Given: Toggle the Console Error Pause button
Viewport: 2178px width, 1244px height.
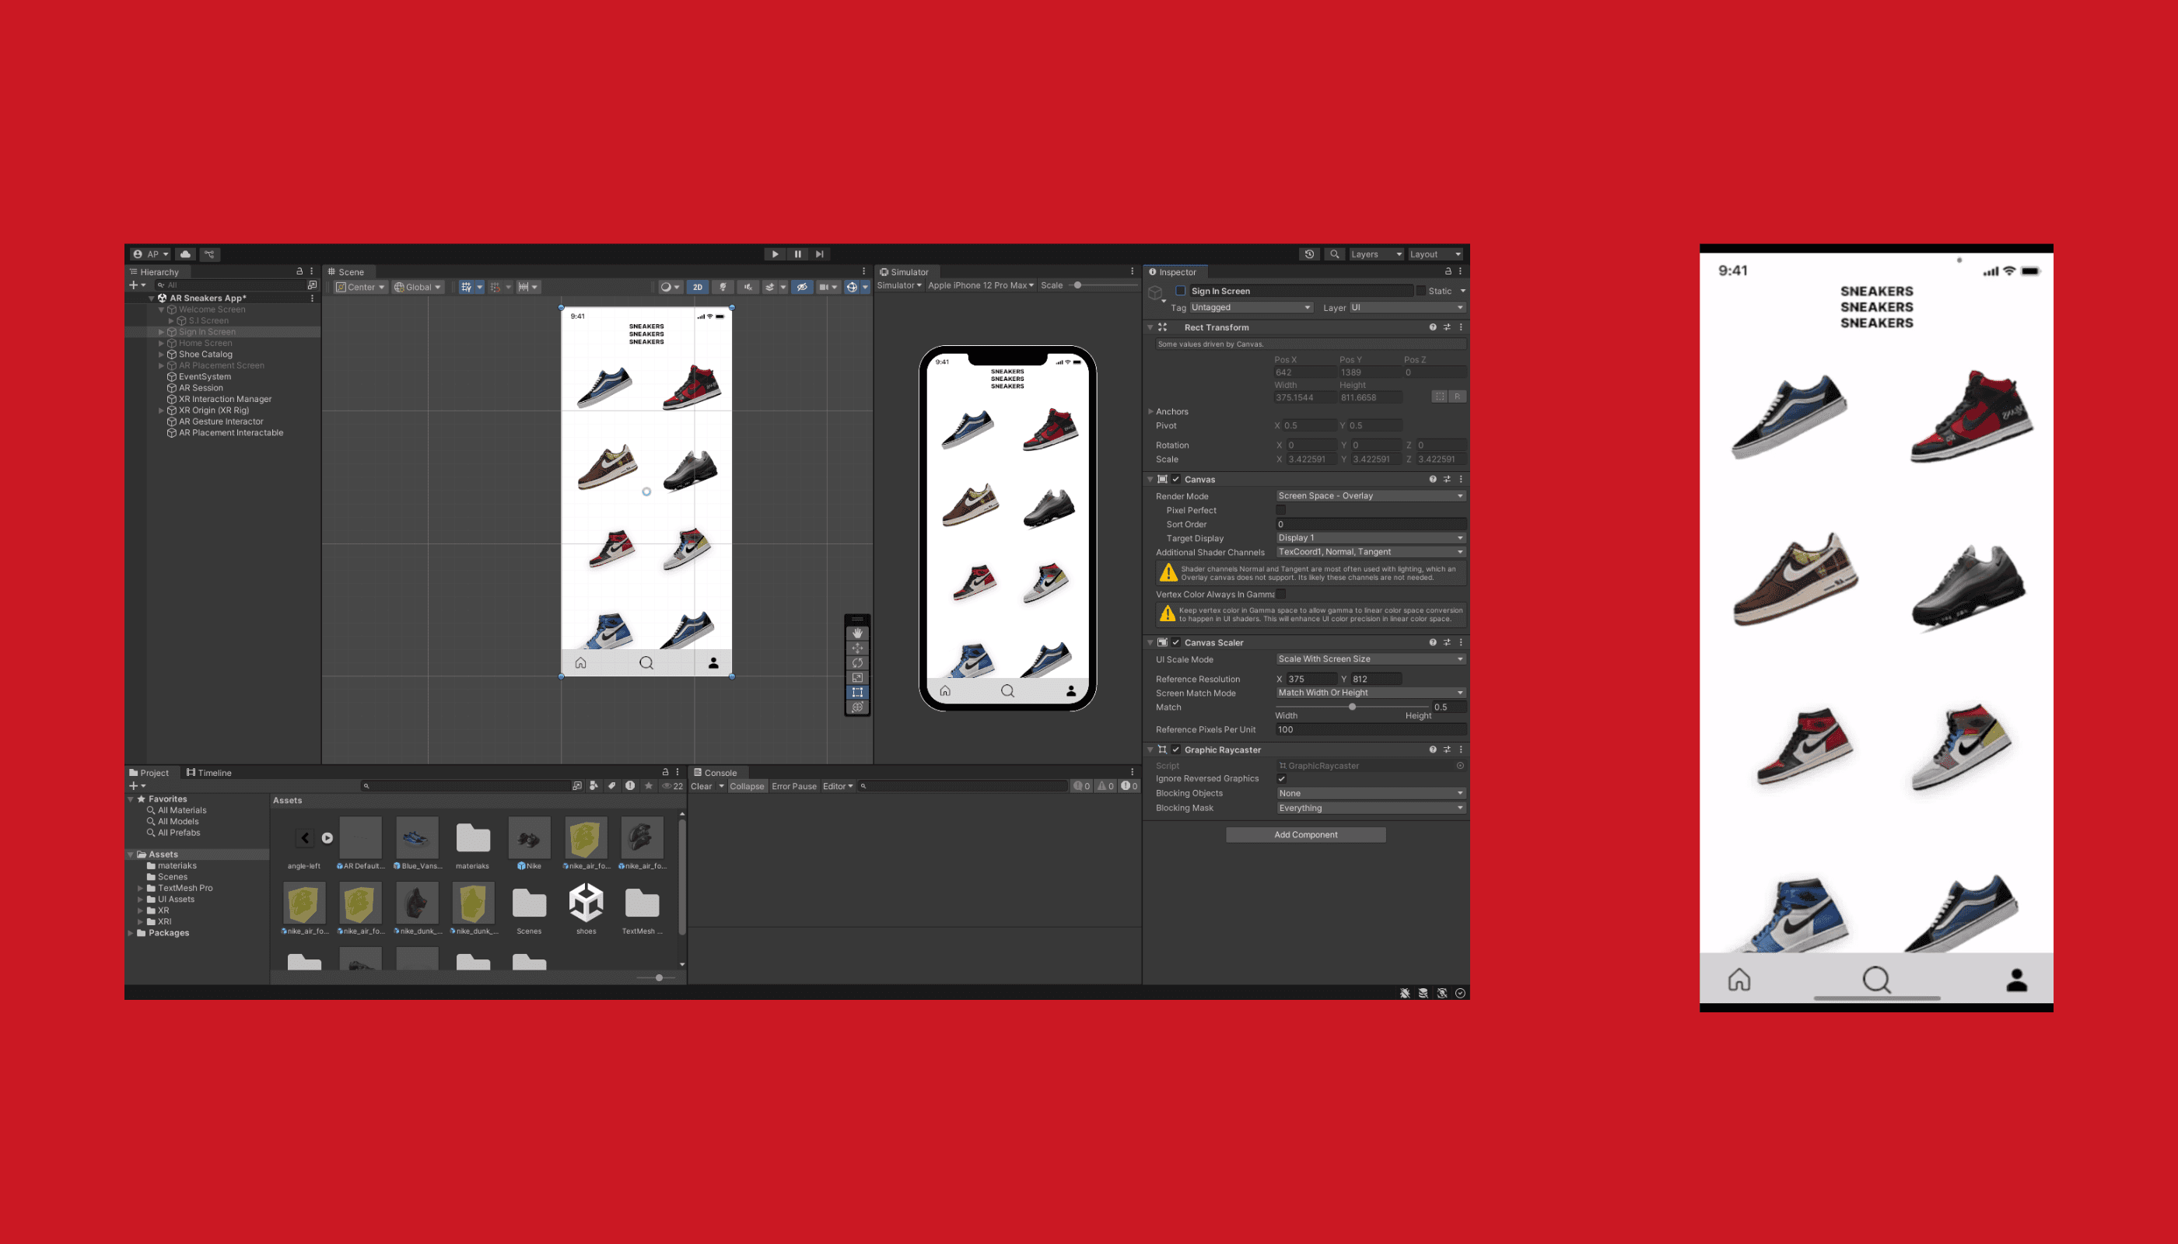Looking at the screenshot, I should click(794, 787).
